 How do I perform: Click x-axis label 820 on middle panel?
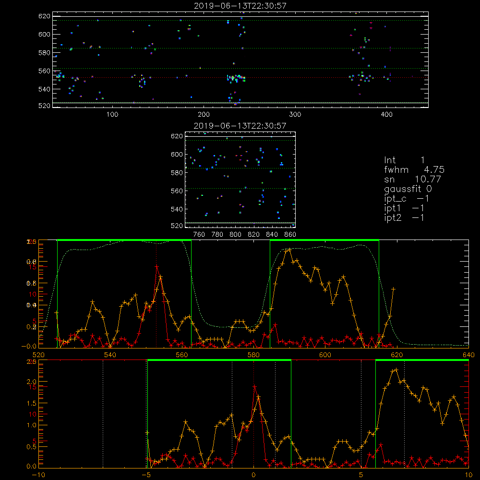pyautogui.click(x=254, y=235)
